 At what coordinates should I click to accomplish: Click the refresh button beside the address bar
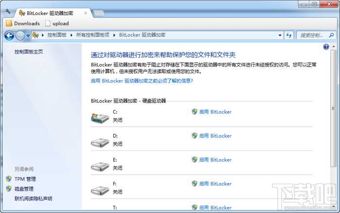point(289,35)
